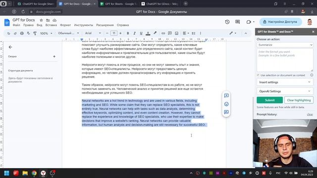
Task: Click the suggest edits side button
Action: click(226, 112)
